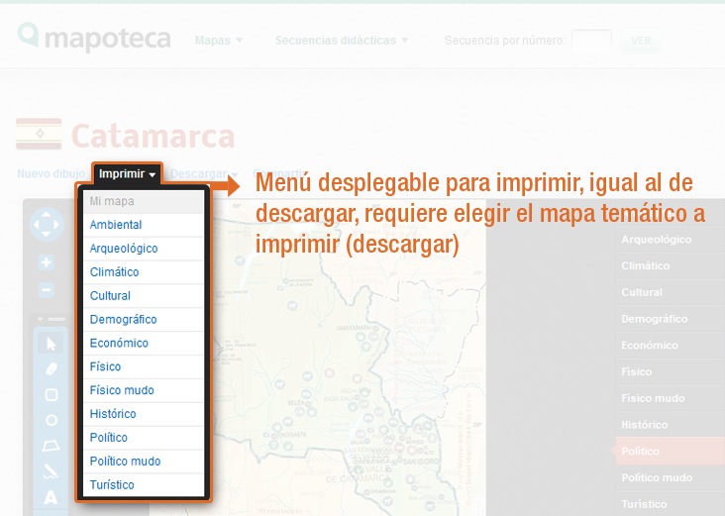The height and width of the screenshot is (516, 725).
Task: Select the rectangle drawing tool
Action: click(x=51, y=394)
